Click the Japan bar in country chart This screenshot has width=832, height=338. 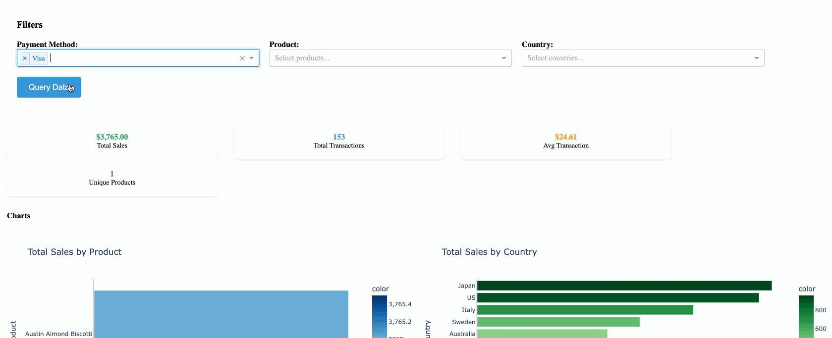tap(624, 286)
